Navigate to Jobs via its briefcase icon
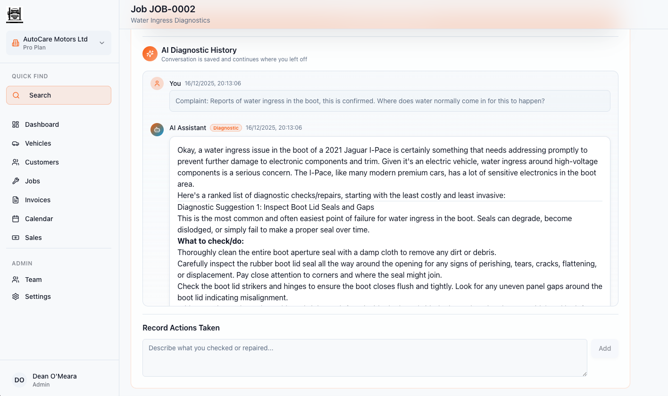 (x=17, y=181)
